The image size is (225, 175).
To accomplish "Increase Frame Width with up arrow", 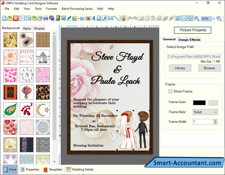I will click(215, 121).
